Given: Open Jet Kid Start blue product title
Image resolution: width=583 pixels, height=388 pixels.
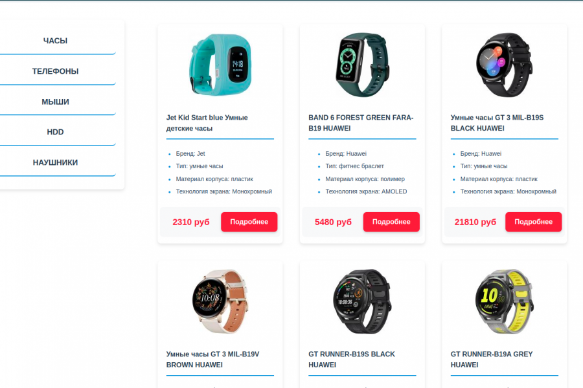Looking at the screenshot, I should [x=207, y=123].
